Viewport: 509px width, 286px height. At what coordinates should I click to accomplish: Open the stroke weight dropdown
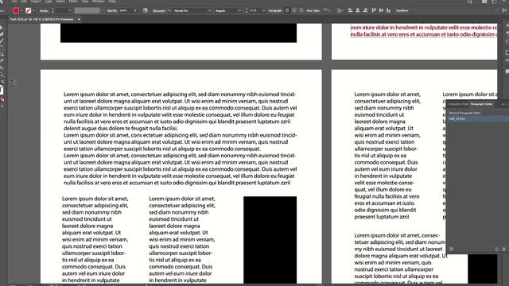[x=70, y=10]
